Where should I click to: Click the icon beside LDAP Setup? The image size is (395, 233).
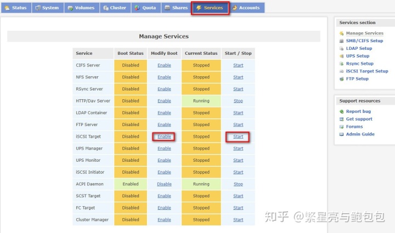tap(342, 49)
